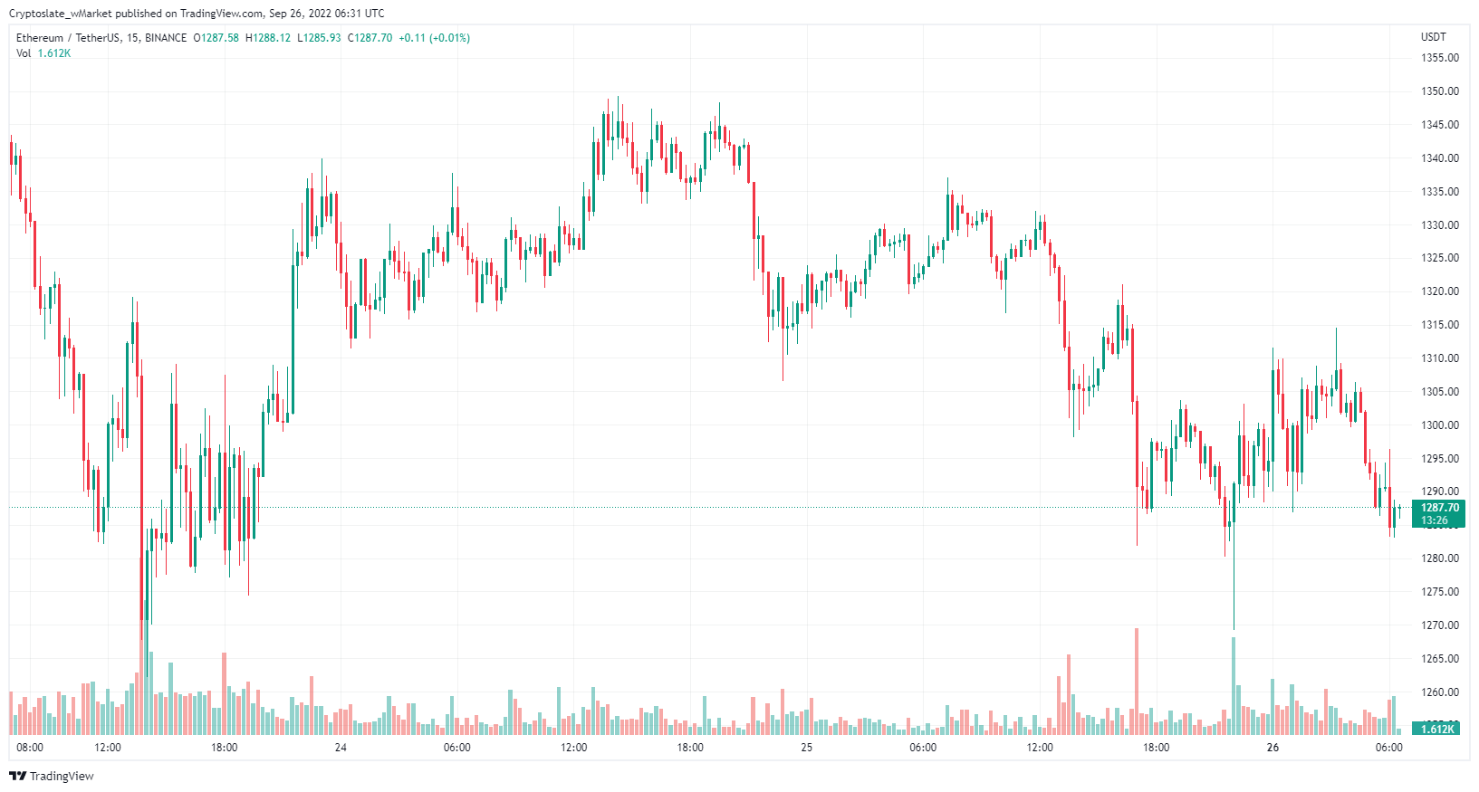
Task: Click the change value +0.11 (+0.01%)
Action: (x=435, y=38)
